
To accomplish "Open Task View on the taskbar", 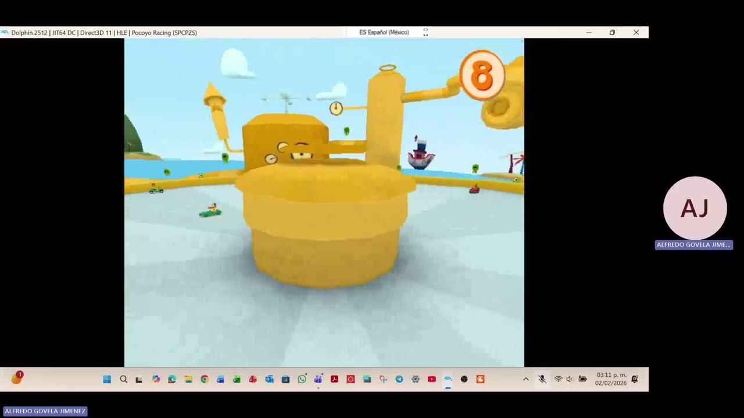I will pos(139,379).
